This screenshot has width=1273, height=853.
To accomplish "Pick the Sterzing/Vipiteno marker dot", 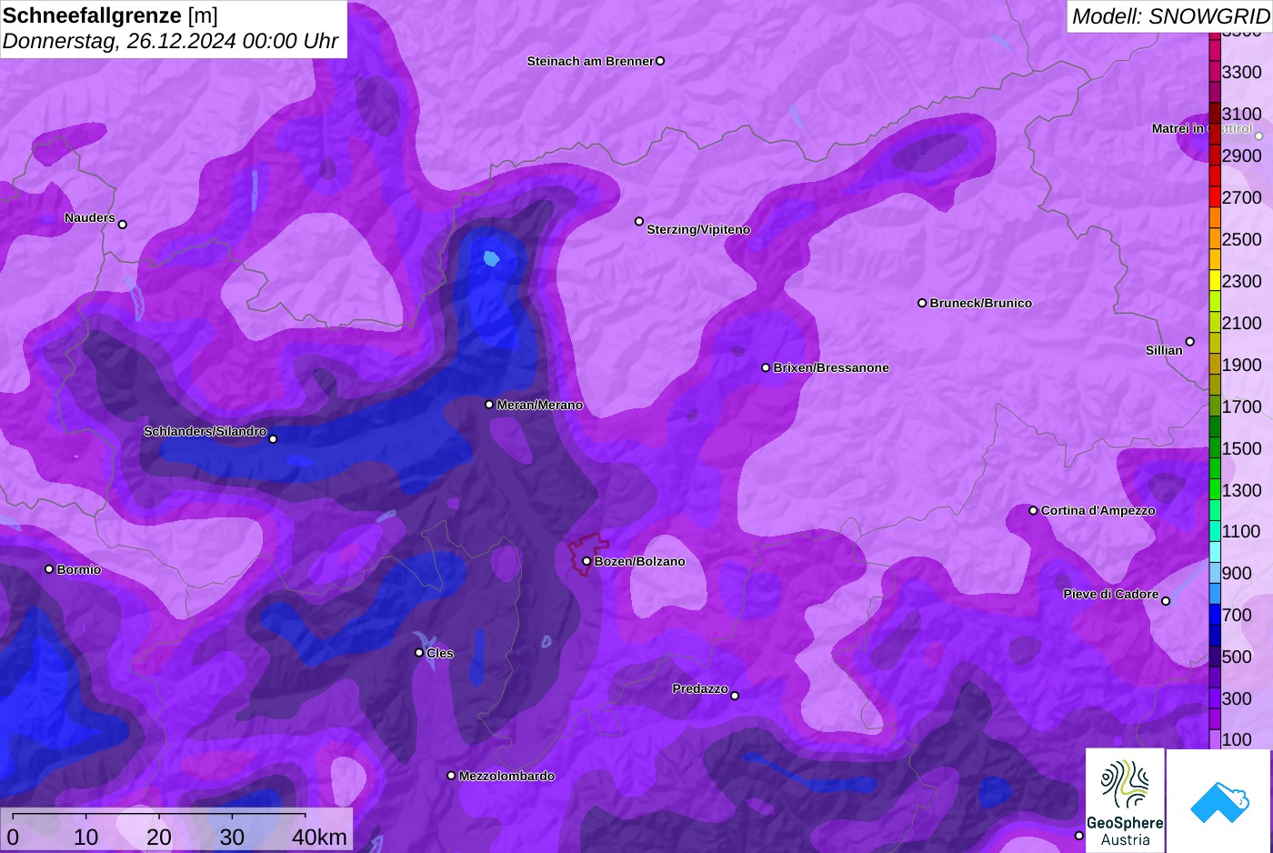I will (639, 221).
